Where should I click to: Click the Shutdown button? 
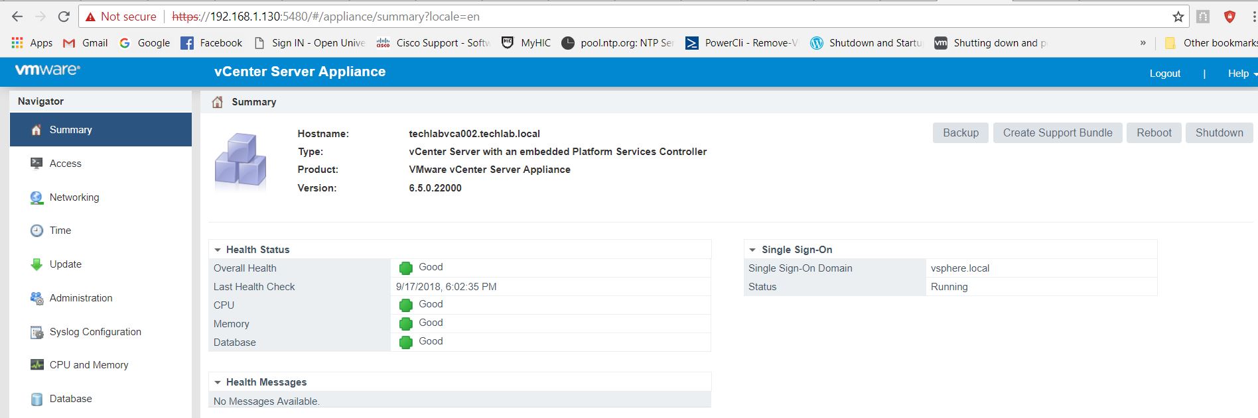pyautogui.click(x=1219, y=133)
